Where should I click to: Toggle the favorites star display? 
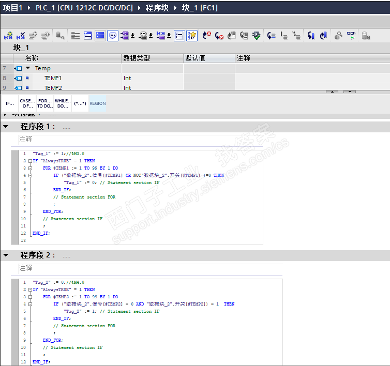coord(192,36)
